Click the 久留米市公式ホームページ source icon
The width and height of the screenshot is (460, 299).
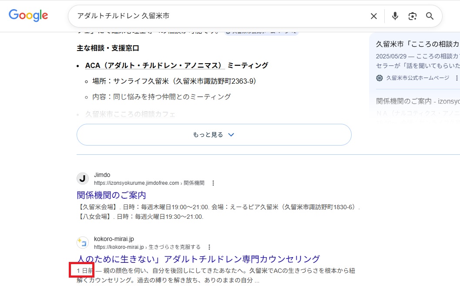(379, 78)
